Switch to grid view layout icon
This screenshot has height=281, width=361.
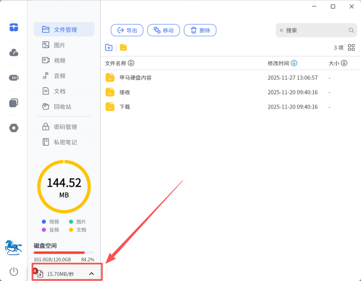coord(351,48)
